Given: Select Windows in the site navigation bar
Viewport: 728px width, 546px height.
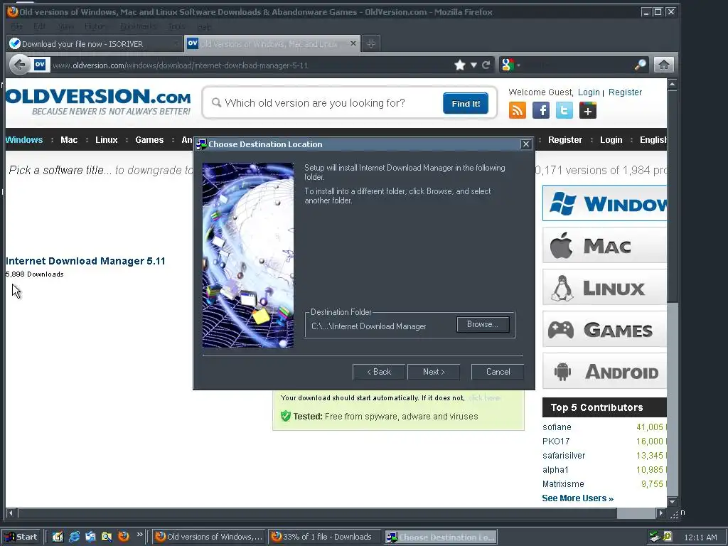Looking at the screenshot, I should (x=24, y=140).
